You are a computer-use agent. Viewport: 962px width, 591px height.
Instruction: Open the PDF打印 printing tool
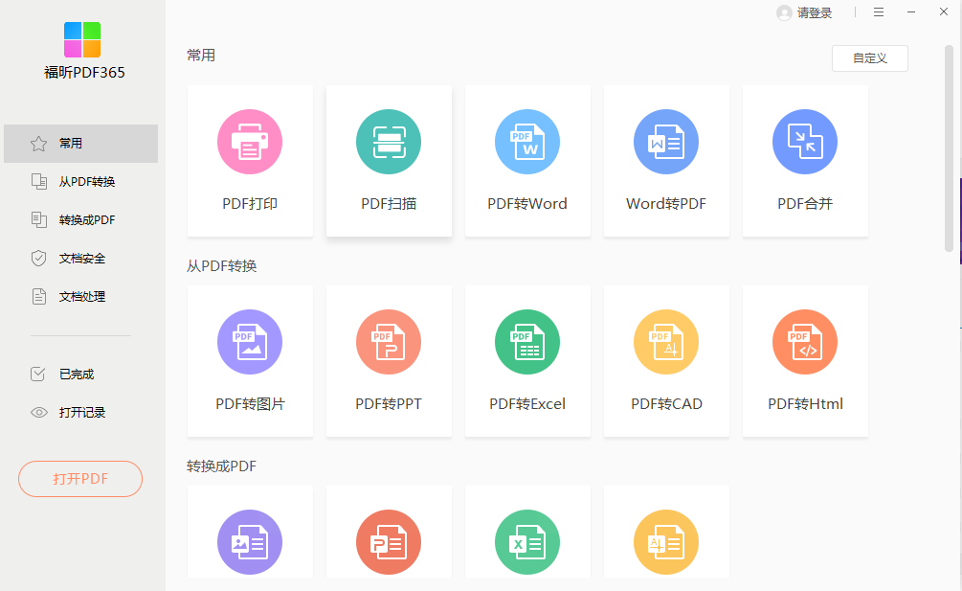tap(250, 160)
